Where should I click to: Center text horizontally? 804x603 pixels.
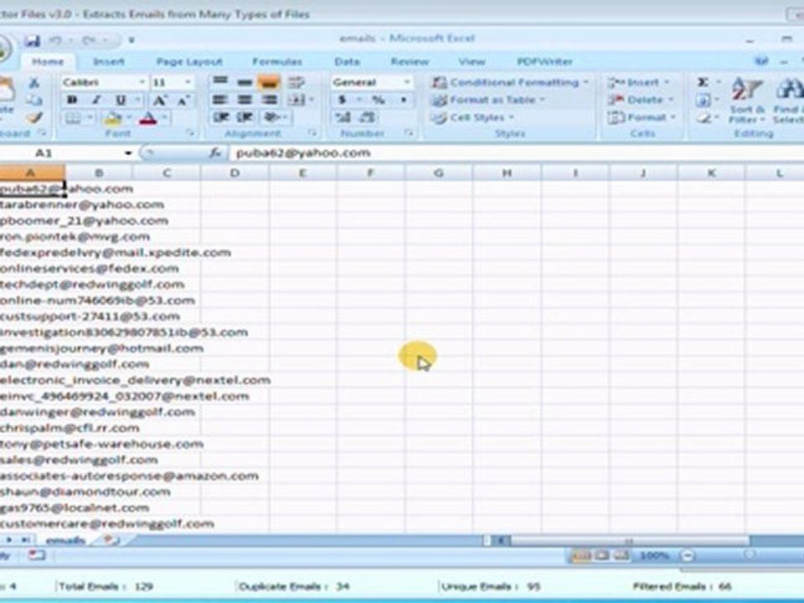click(245, 100)
